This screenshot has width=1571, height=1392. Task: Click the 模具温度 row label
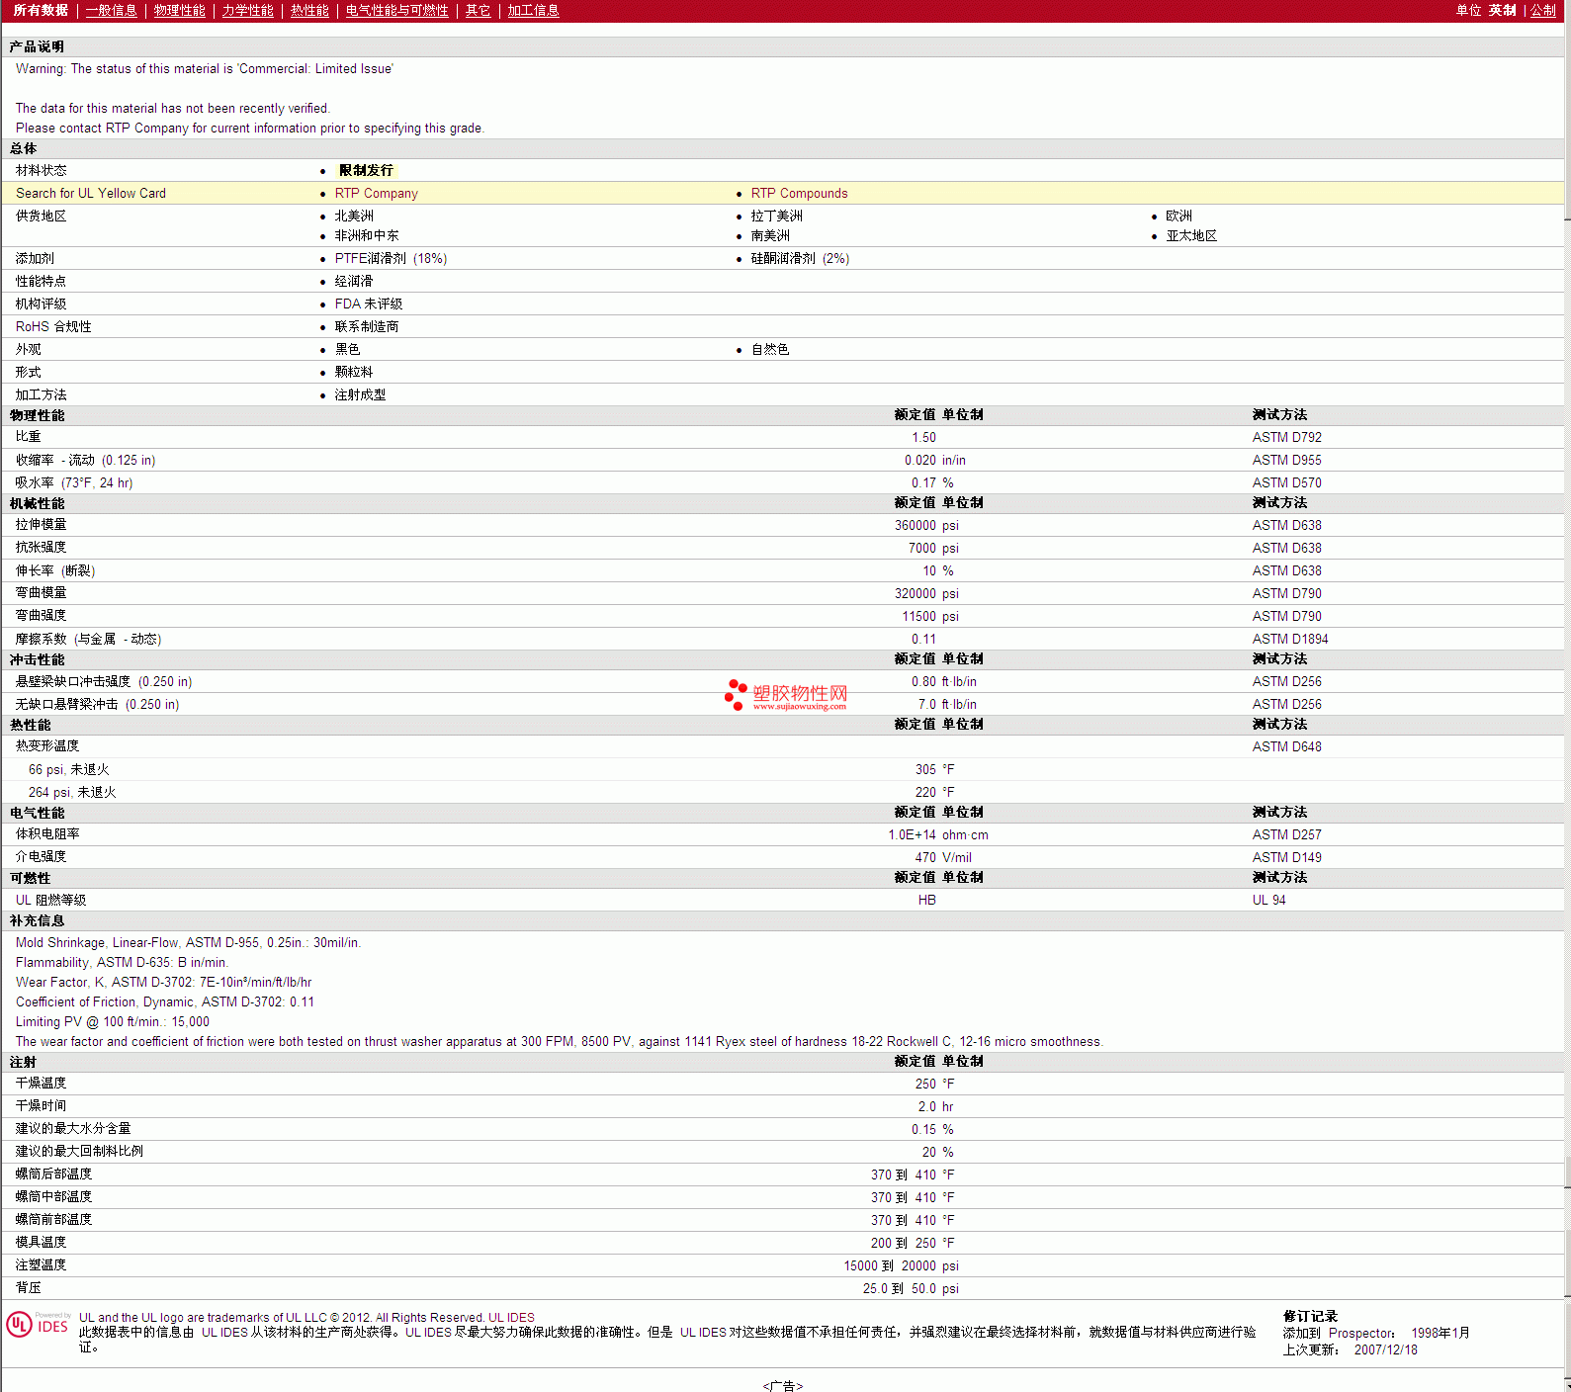click(x=42, y=1243)
